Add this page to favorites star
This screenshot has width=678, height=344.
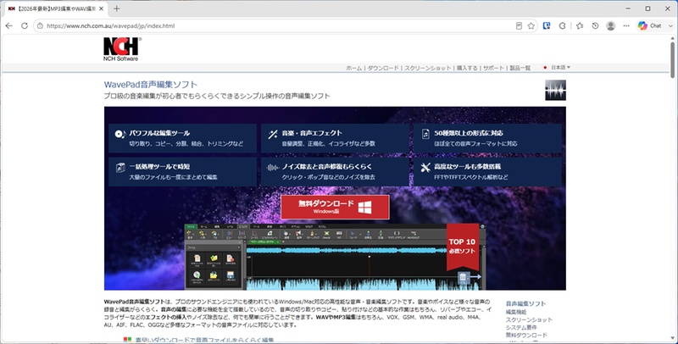tap(531, 26)
